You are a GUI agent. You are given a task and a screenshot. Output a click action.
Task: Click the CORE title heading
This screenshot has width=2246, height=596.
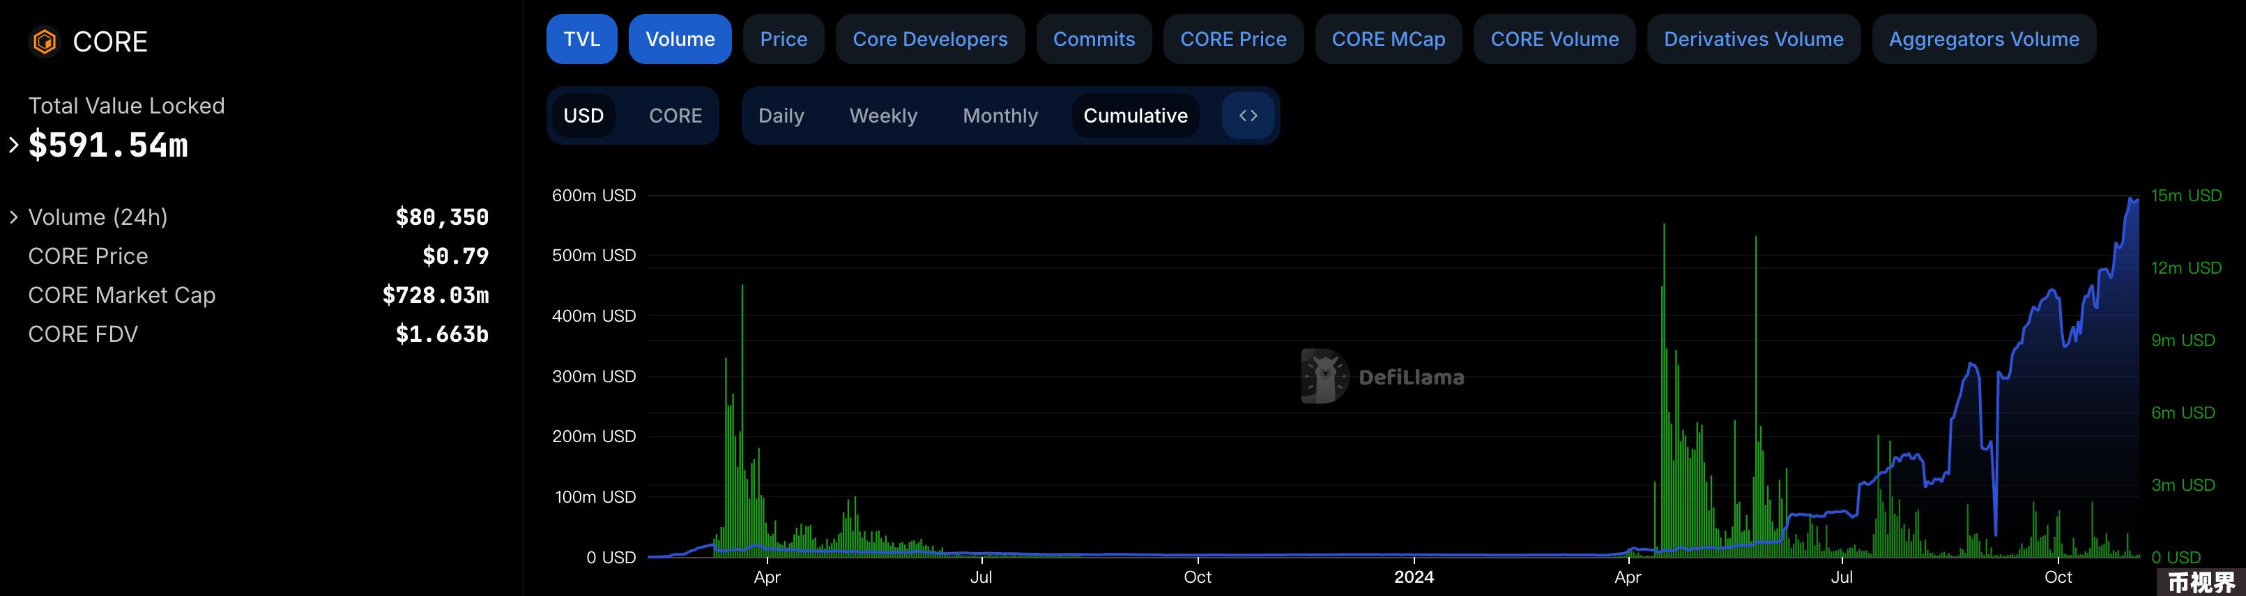point(110,41)
